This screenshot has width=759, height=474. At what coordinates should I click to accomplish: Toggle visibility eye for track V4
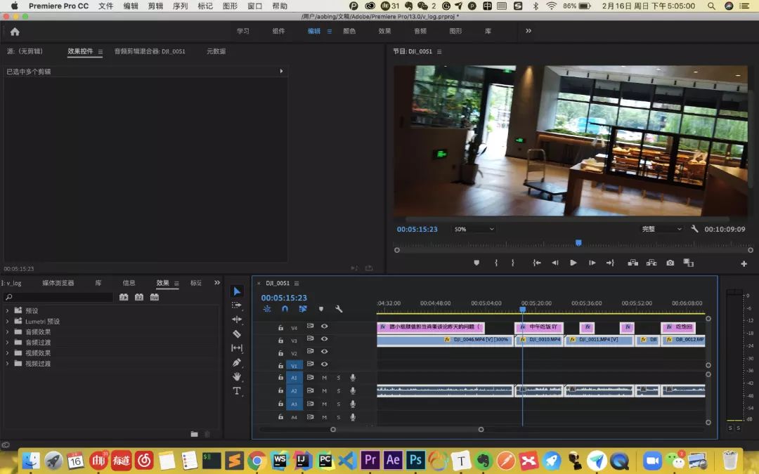(325, 327)
